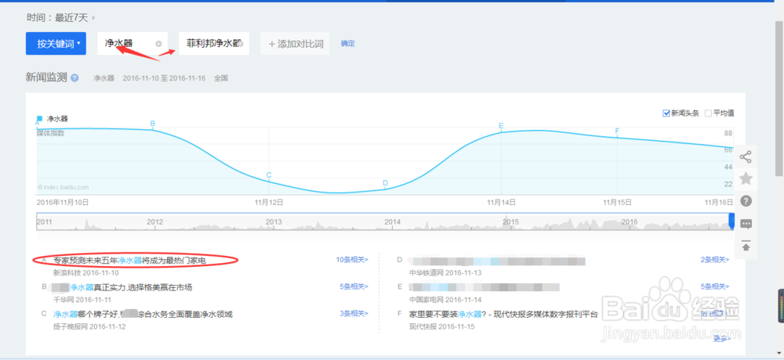Open the feedback chat bubble icon

click(x=746, y=224)
